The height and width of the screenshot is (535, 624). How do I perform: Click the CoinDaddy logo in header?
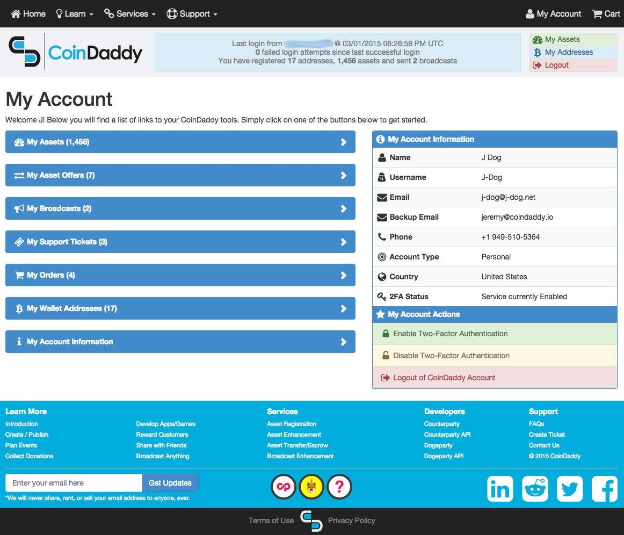click(76, 52)
